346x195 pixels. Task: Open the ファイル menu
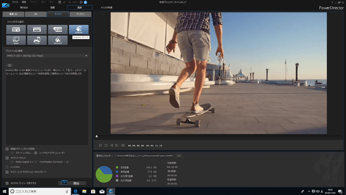point(15,2)
